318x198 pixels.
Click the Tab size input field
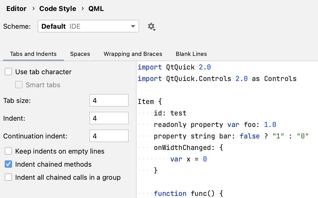[109, 100]
